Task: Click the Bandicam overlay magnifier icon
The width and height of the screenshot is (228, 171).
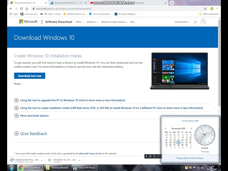Action: [x=154, y=156]
